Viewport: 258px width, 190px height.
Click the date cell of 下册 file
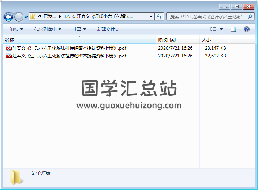[x=175, y=56]
